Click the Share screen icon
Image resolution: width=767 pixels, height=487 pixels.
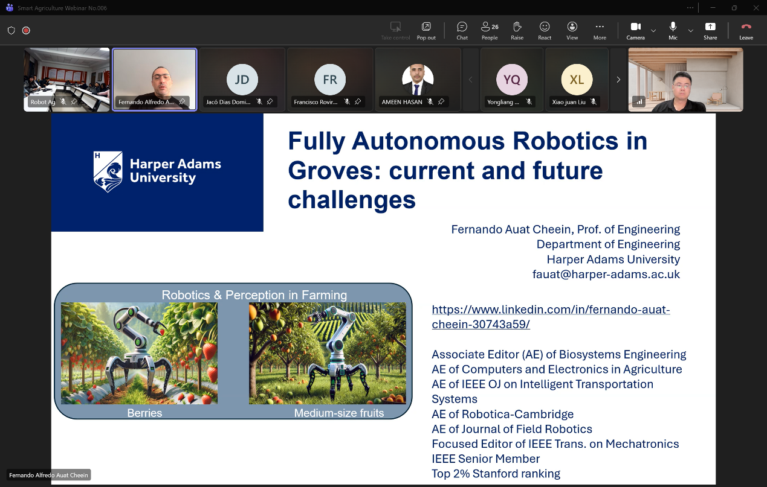coord(710,30)
